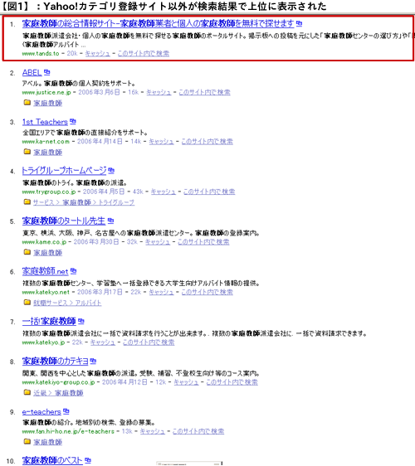The image size is (415, 466).
Task: Open 家庭教師のベスト result link
Action: point(52,461)
